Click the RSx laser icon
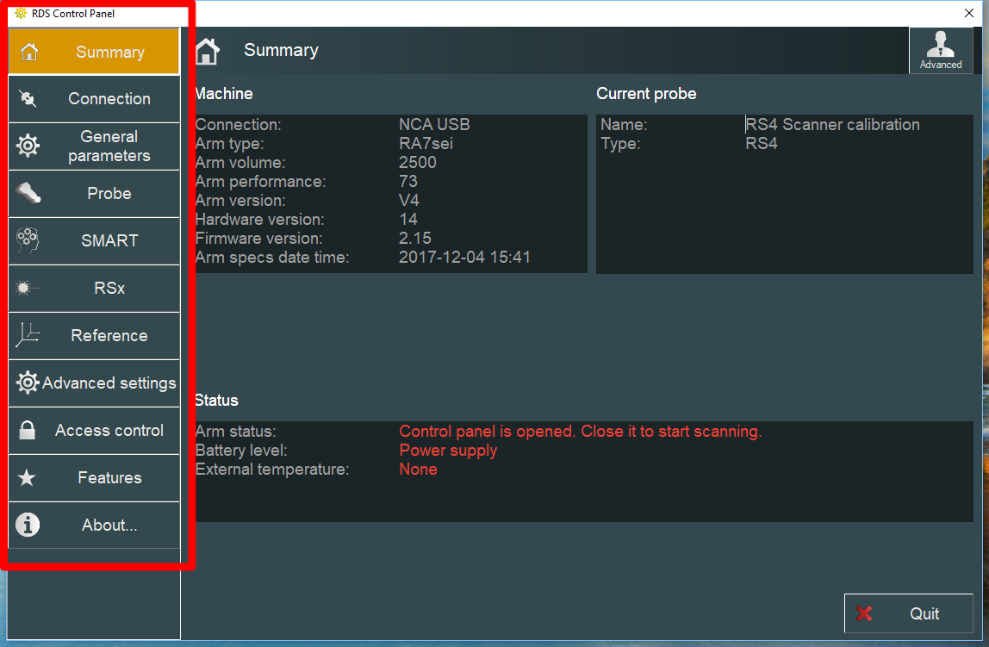 coord(28,289)
